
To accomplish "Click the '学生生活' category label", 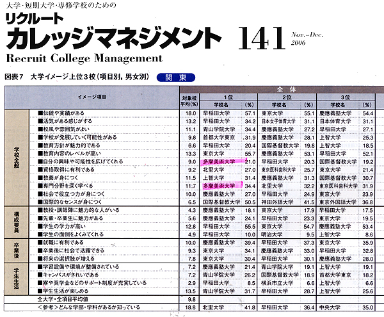I will 17,279.
